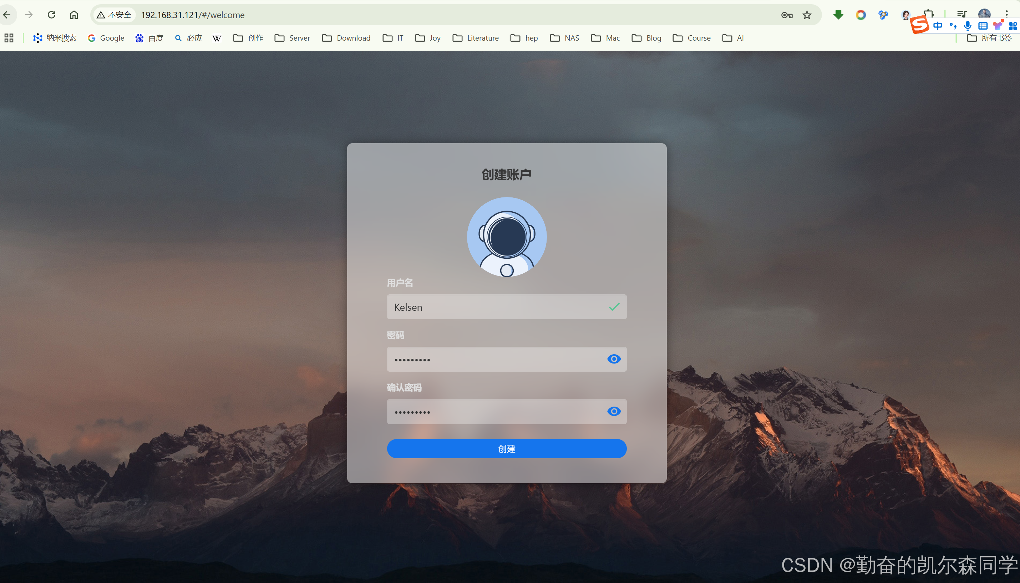
Task: Click the browser reload icon
Action: click(51, 15)
